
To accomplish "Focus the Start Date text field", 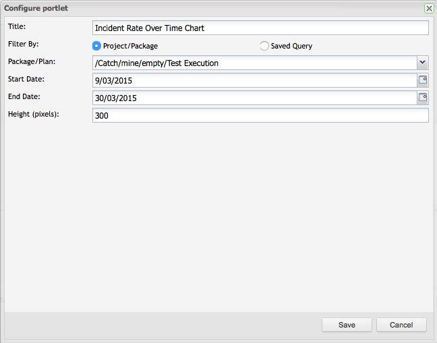I will point(254,81).
